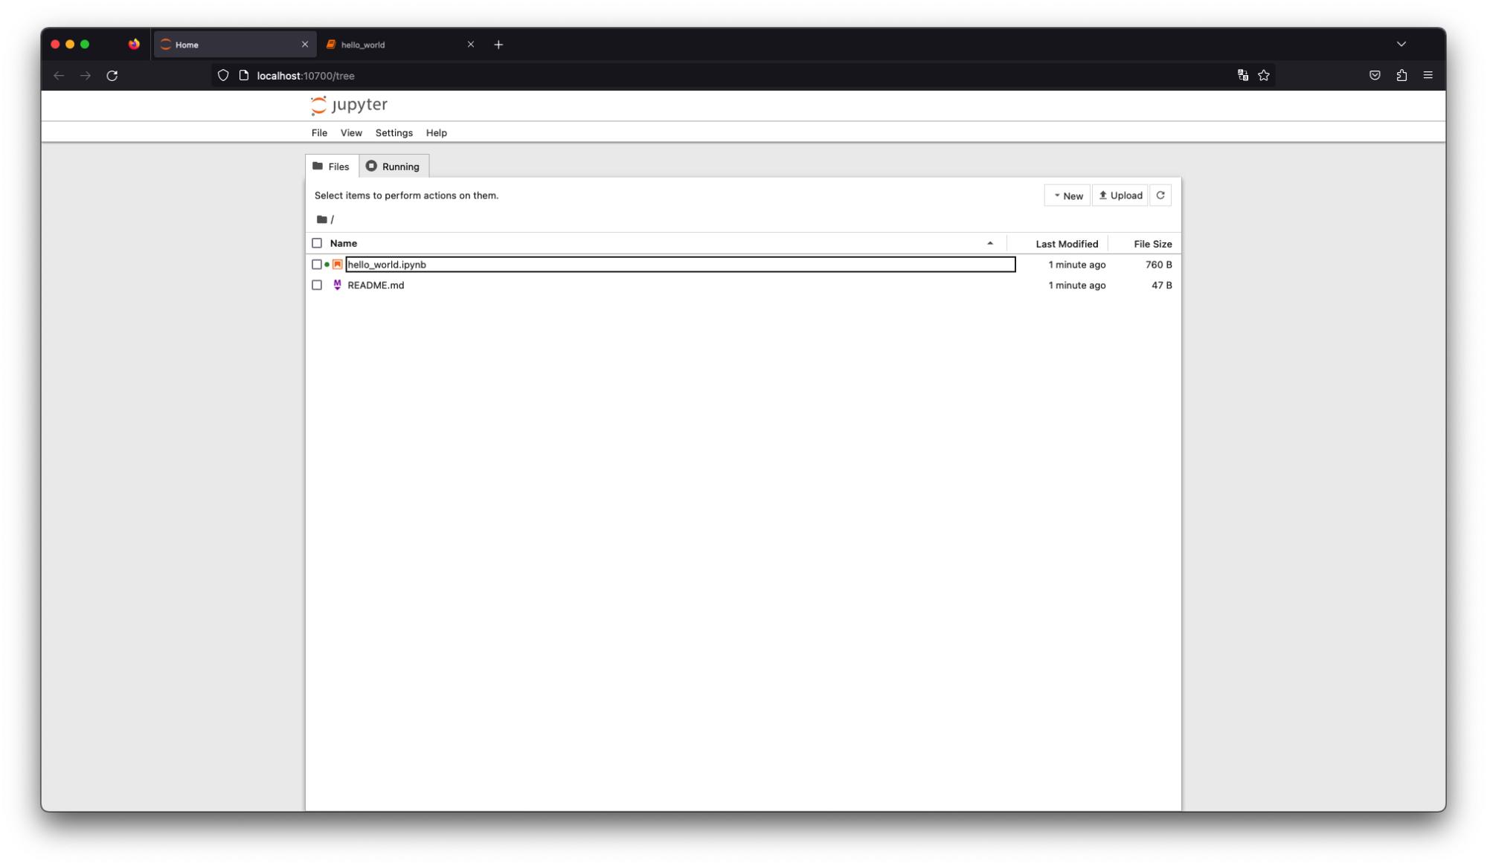Image resolution: width=1487 pixels, height=866 pixels.
Task: Toggle the Name column sort arrow
Action: tap(989, 243)
